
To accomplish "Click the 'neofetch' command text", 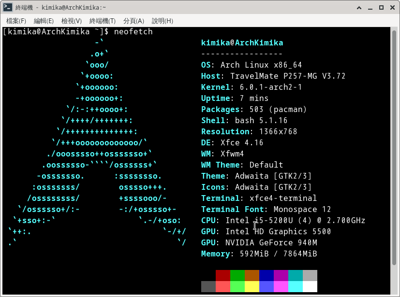I will click(133, 31).
